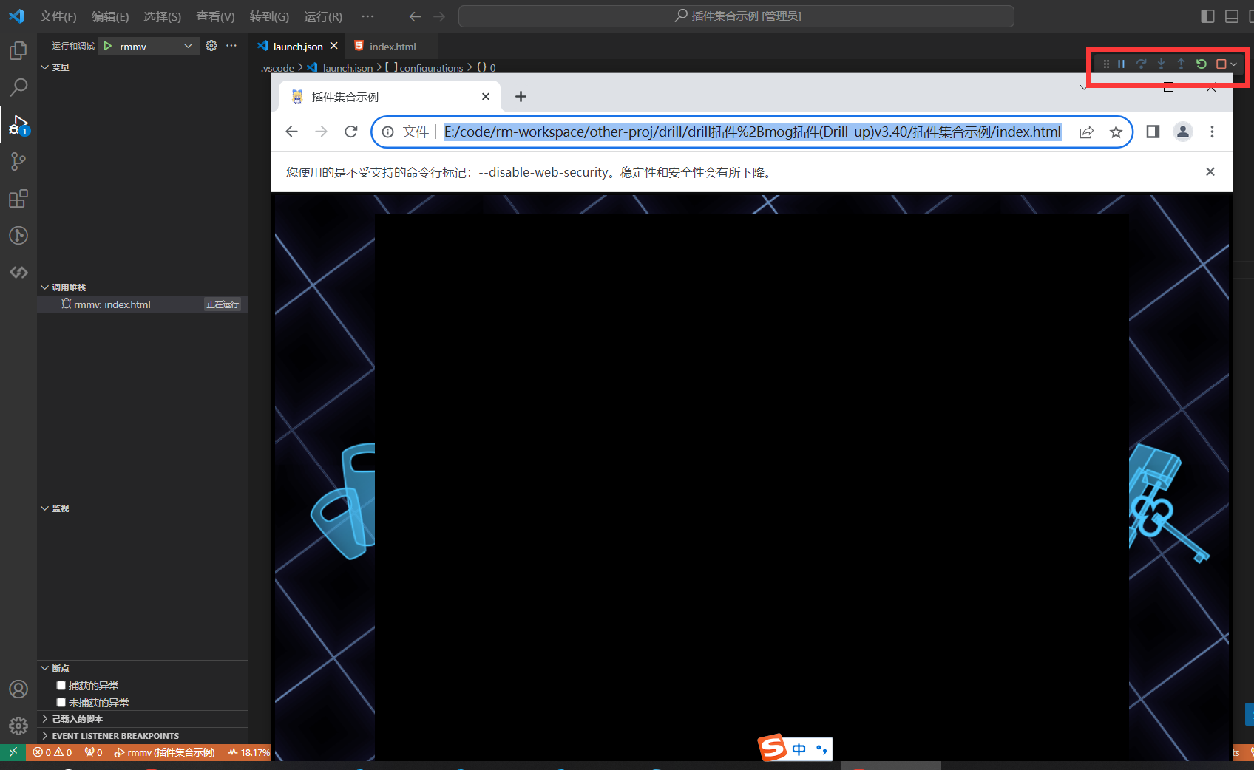Open the Source Control view icon
This screenshot has width=1254, height=770.
coord(18,161)
